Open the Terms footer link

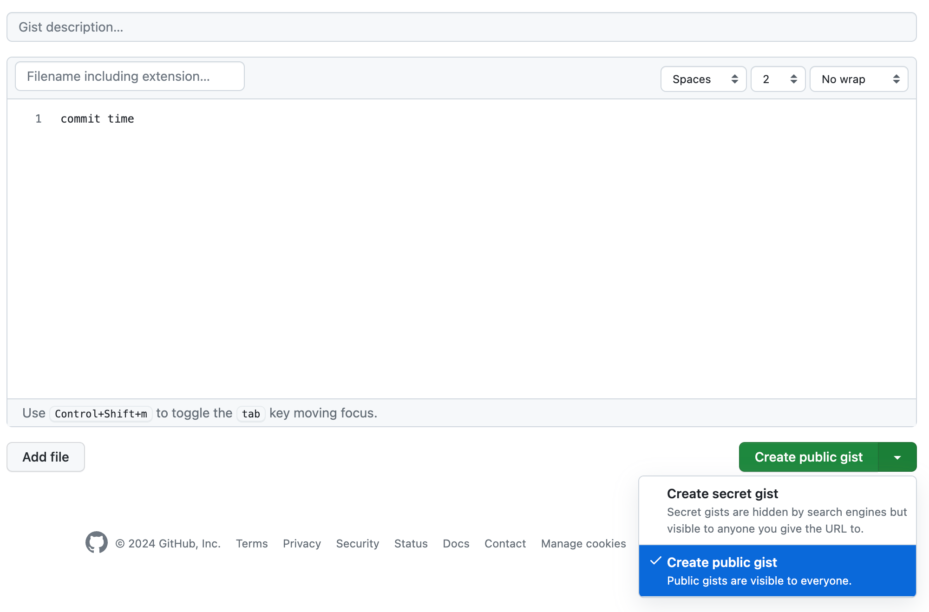tap(251, 543)
